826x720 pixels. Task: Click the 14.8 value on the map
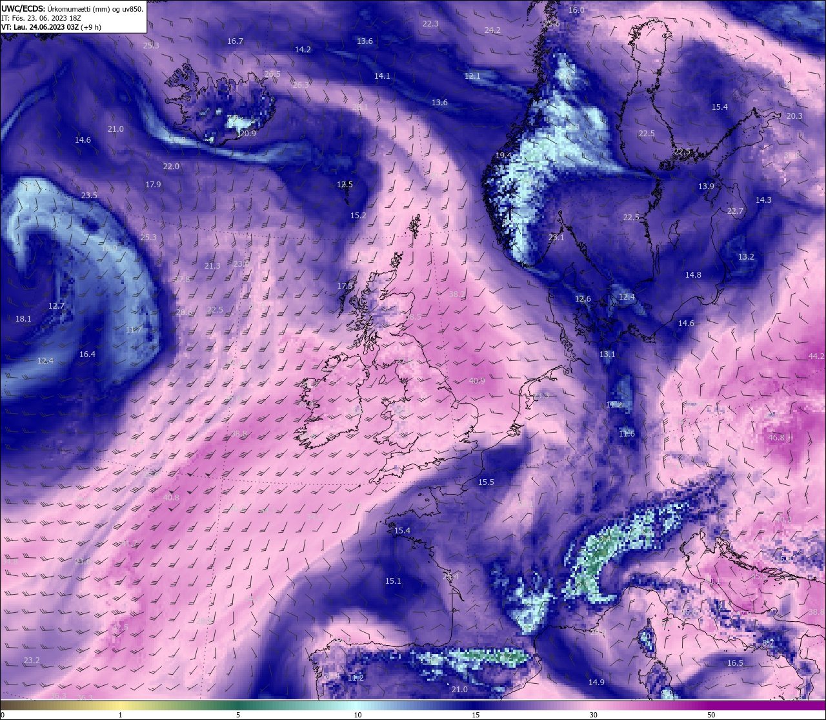pyautogui.click(x=693, y=275)
